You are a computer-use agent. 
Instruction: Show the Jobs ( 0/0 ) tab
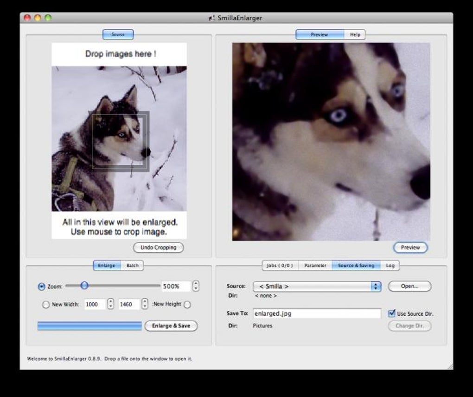[x=280, y=266]
